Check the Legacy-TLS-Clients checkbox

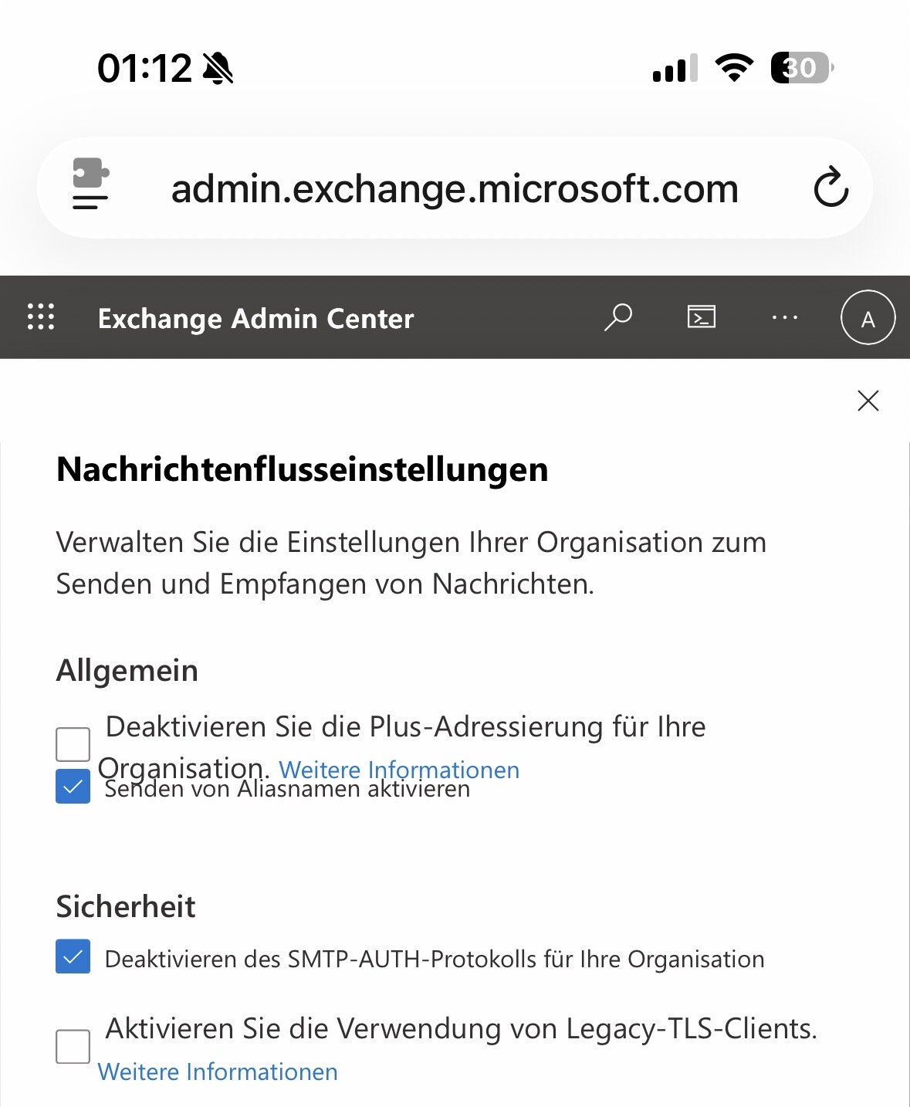[73, 1047]
